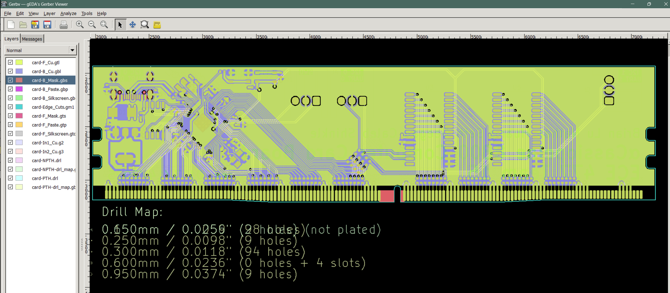The width and height of the screenshot is (670, 293).
Task: Click the card-B_Cu.gbl color swatch
Action: click(x=19, y=71)
